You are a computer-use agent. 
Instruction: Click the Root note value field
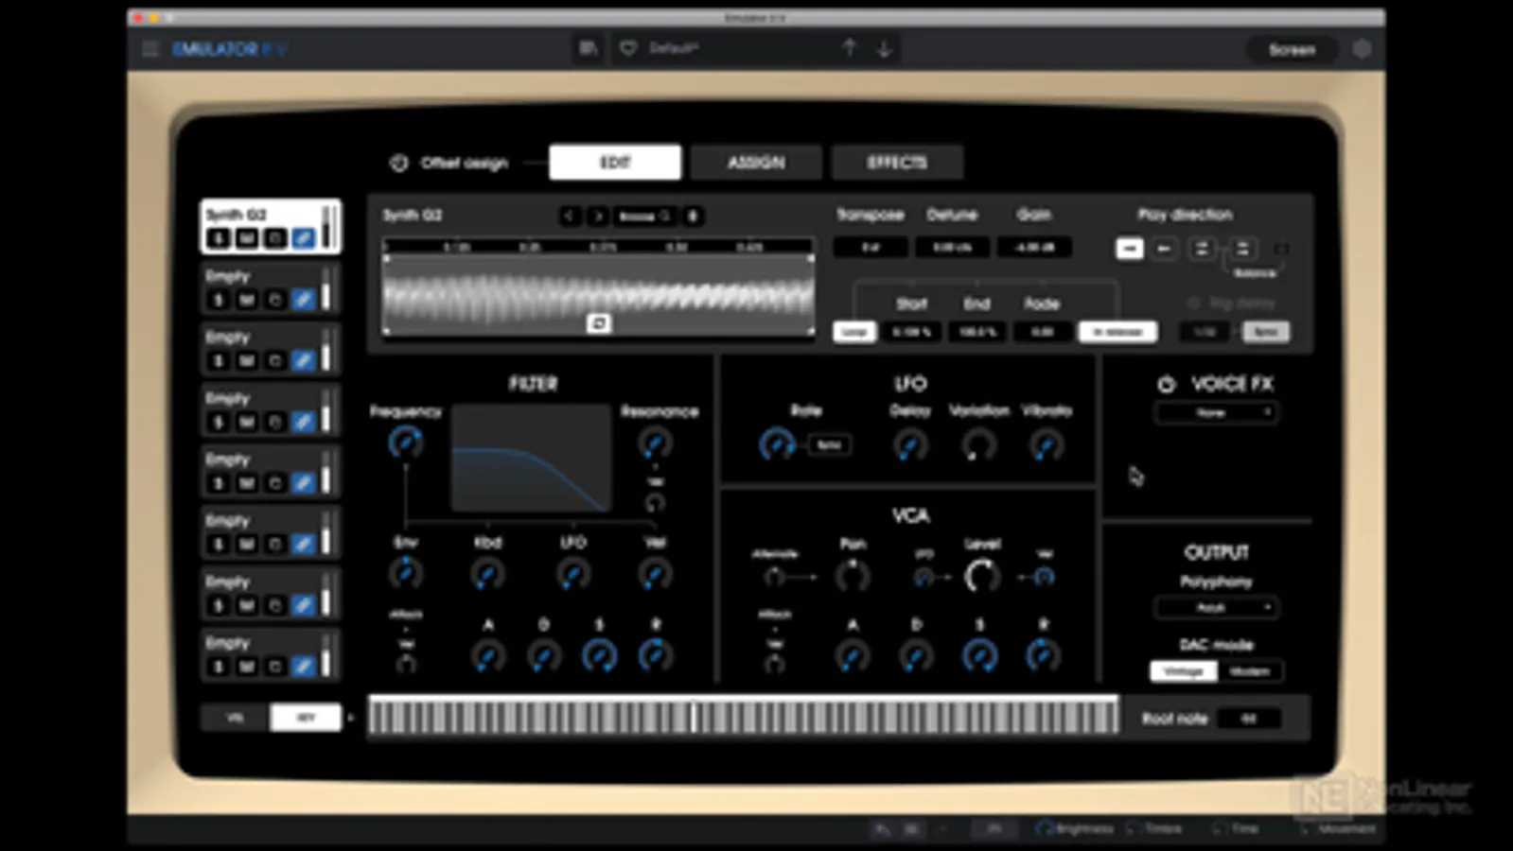(x=1249, y=719)
